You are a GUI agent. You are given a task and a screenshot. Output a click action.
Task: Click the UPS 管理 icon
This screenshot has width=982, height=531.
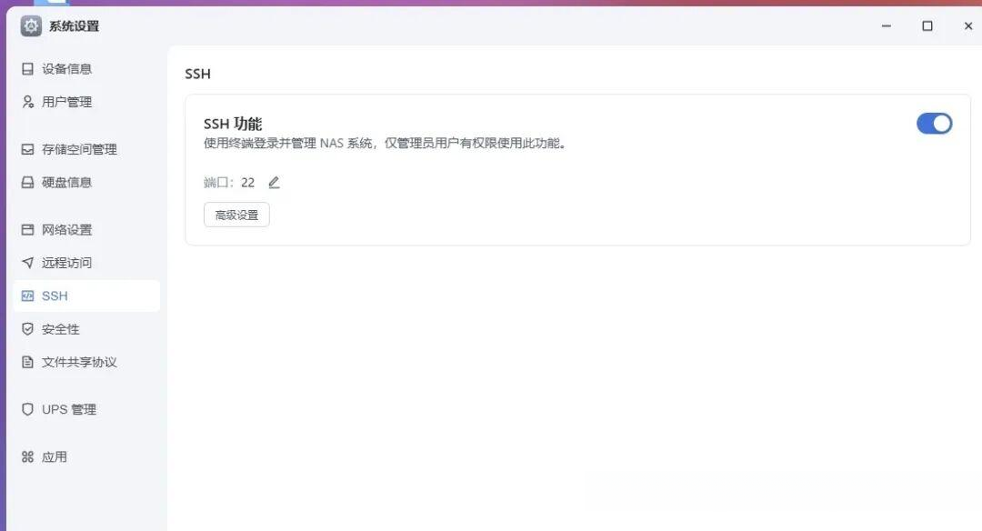click(27, 409)
